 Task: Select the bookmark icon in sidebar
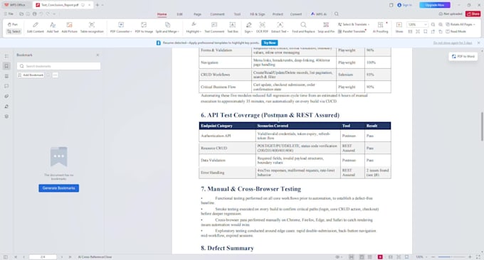coord(6,66)
